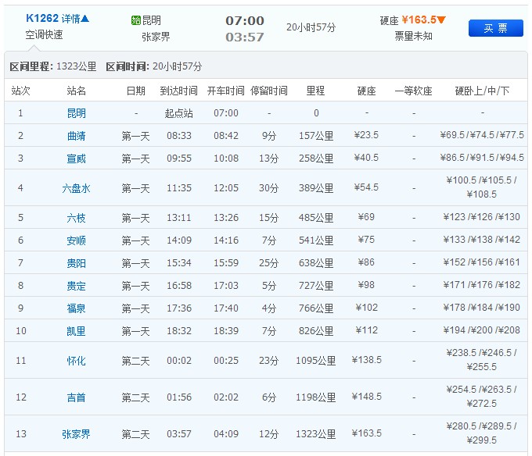
Task: Open the 六枝 station link
Action: pos(77,217)
